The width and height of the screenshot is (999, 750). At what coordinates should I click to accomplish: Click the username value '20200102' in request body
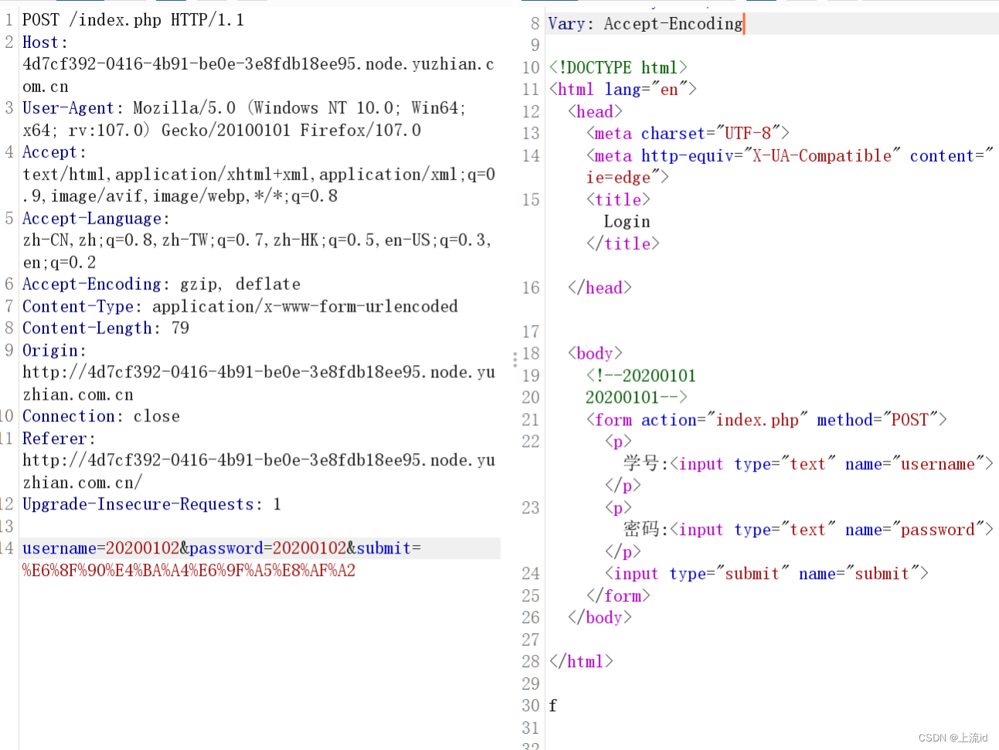tap(142, 548)
